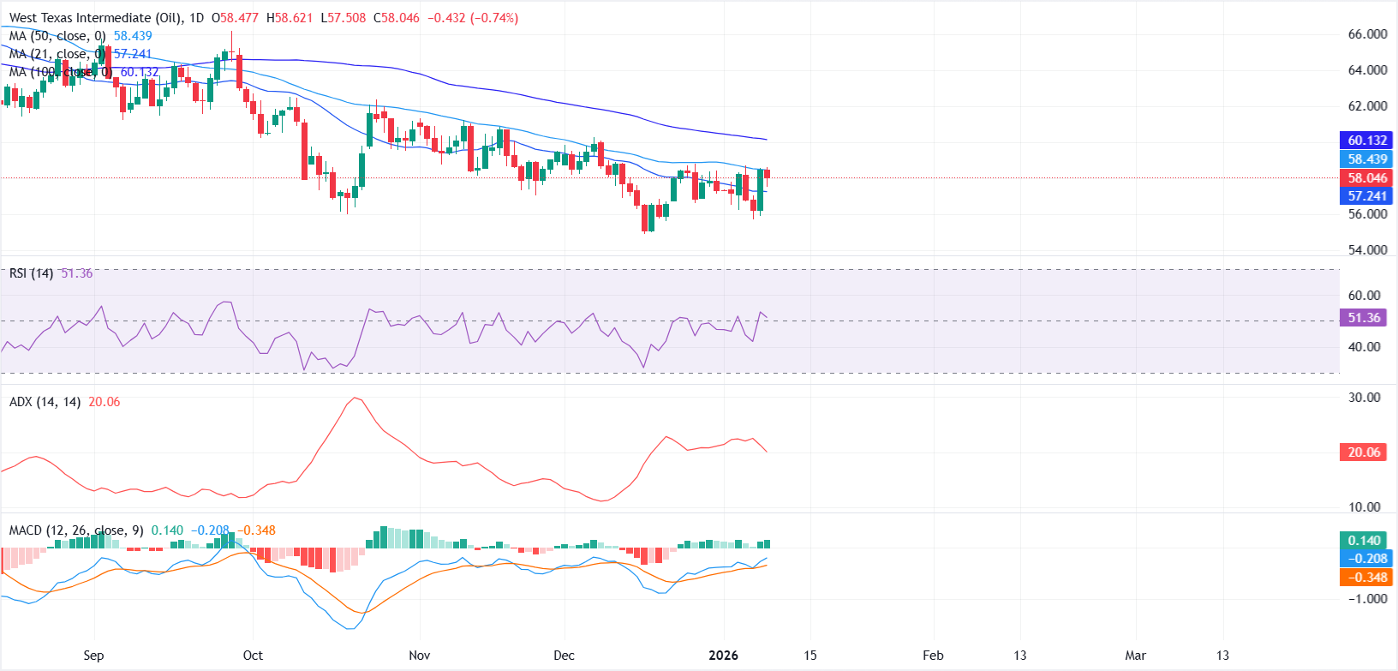Screen dimensions: 1398x671
Task: Click the dark blue 60.132 price tag
Action: [x=1366, y=141]
